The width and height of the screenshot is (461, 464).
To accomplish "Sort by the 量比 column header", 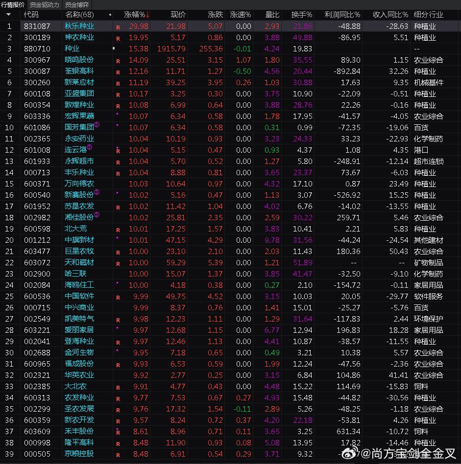I will (272, 15).
